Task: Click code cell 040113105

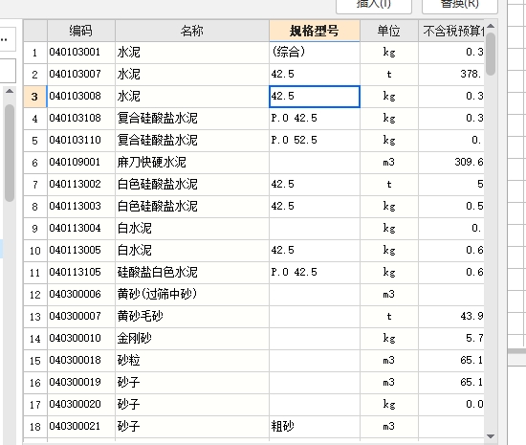Action: click(81, 273)
